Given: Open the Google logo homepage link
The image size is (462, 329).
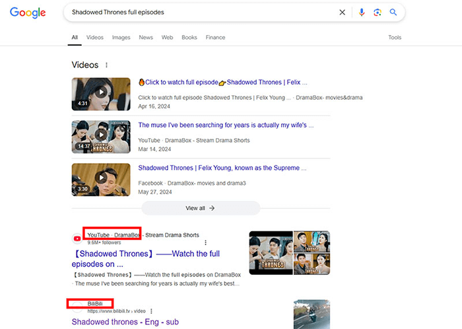Looking at the screenshot, I should click(28, 13).
